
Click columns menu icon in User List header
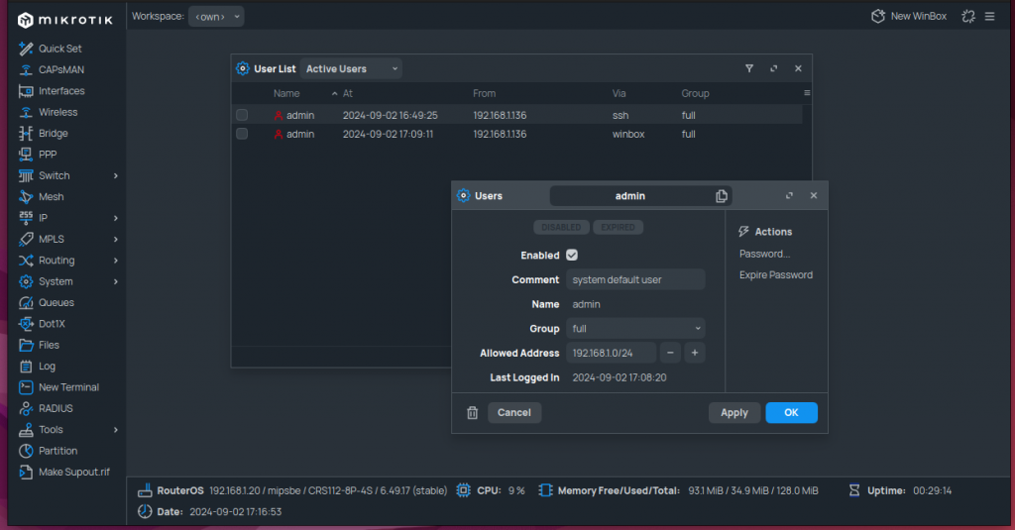tap(807, 93)
